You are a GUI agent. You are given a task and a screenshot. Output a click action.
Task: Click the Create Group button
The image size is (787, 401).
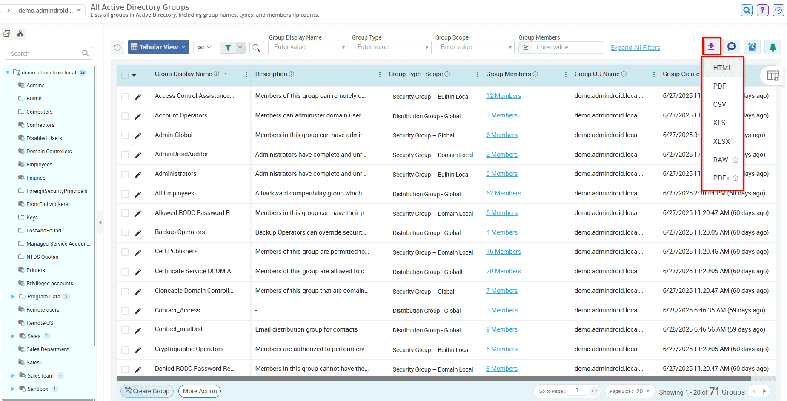click(x=146, y=391)
